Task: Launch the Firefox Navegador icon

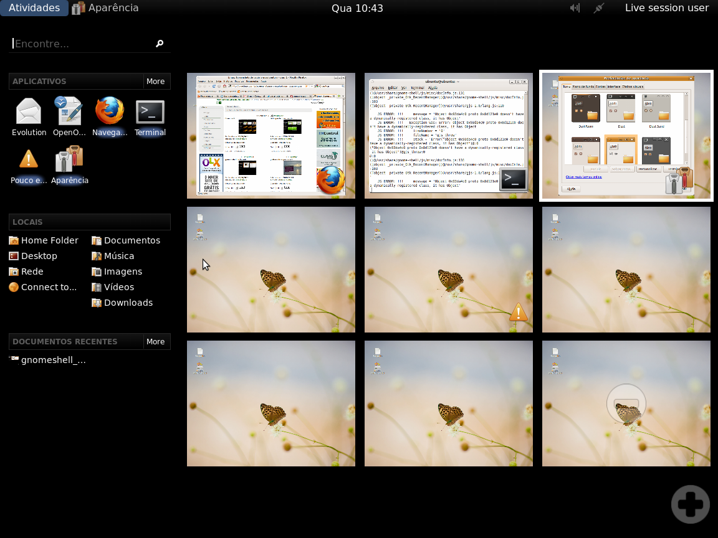Action: coord(110,117)
